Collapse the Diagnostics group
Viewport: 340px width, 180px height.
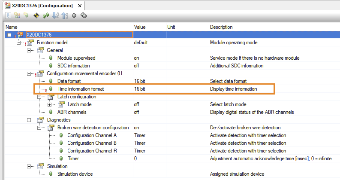click(29, 120)
